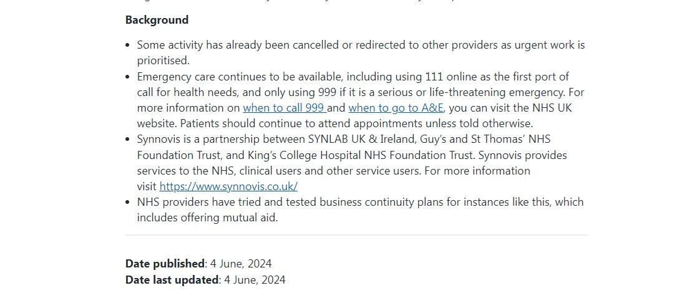Open the 'when to call 999' link

pos(283,108)
